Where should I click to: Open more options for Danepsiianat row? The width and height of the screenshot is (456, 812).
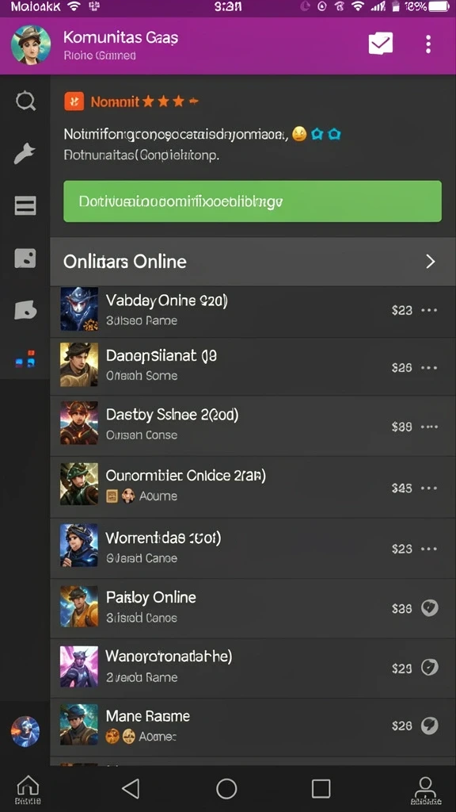pos(429,368)
